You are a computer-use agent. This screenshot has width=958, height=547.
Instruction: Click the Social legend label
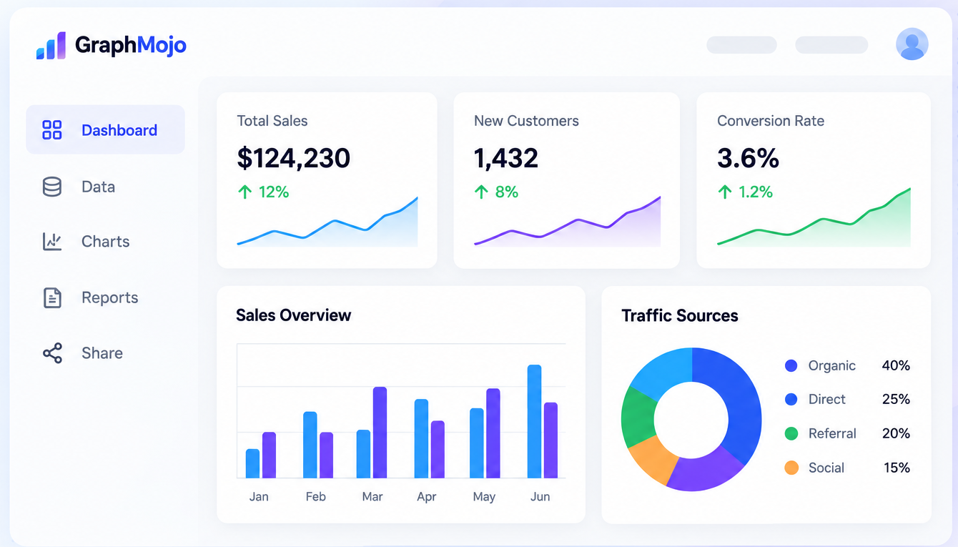tap(826, 468)
